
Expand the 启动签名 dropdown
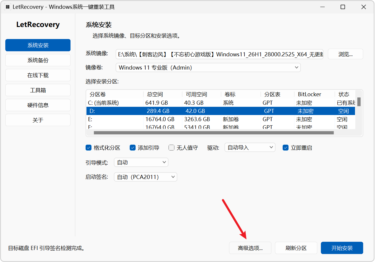pos(146,177)
